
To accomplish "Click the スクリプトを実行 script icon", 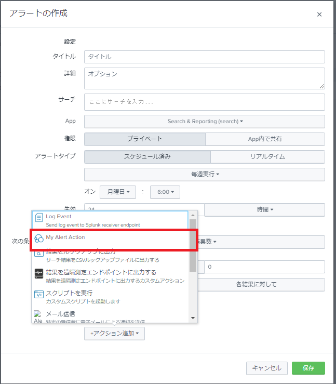I will click(39, 295).
